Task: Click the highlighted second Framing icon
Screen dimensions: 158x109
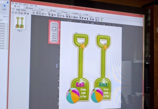Action: click(x=93, y=19)
